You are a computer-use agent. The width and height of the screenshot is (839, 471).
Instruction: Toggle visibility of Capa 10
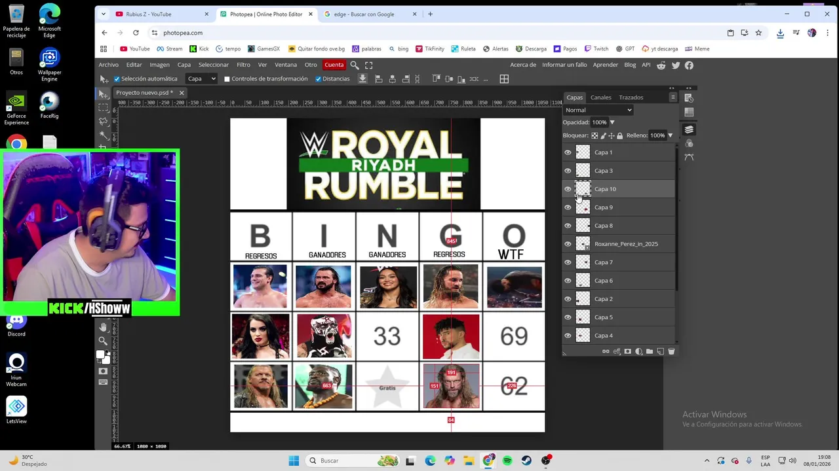click(x=568, y=189)
